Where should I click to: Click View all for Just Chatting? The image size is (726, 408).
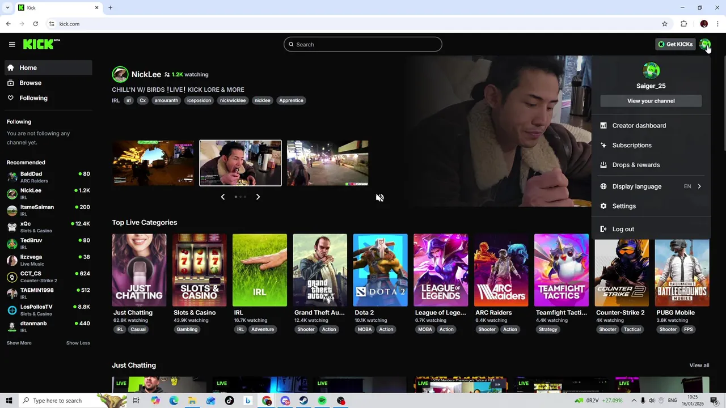click(x=699, y=365)
